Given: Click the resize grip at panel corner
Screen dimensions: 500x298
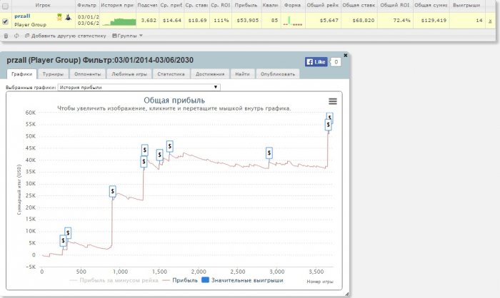Looking at the screenshot, I should click(346, 294).
